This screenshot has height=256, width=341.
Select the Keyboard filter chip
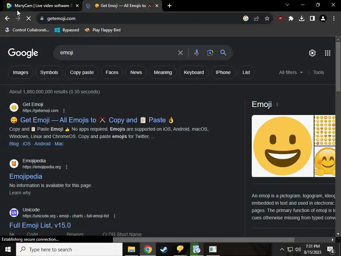tap(194, 72)
